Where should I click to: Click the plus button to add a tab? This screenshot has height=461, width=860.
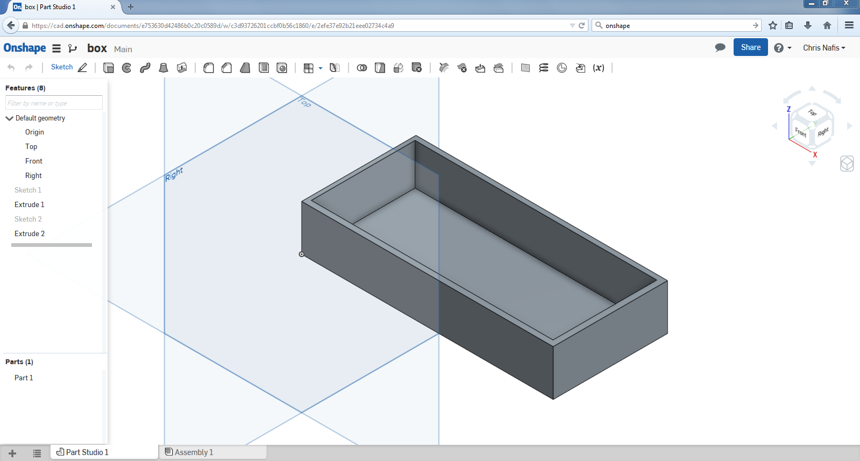click(12, 453)
